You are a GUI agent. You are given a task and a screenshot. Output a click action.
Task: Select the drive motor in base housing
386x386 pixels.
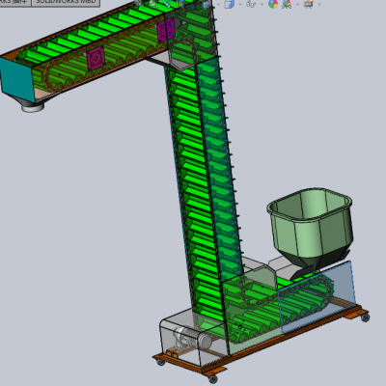tap(192, 339)
